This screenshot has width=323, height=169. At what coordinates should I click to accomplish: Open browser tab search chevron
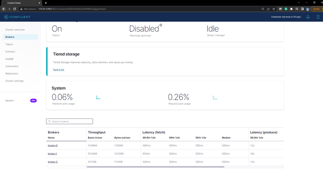pyautogui.click(x=298, y=3)
